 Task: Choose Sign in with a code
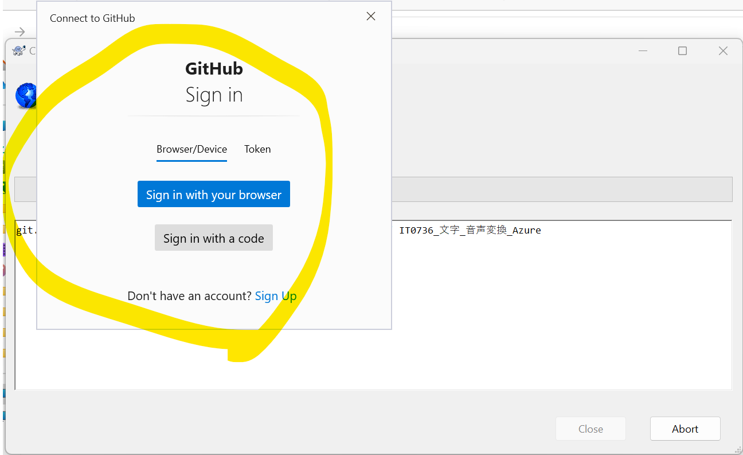(214, 238)
